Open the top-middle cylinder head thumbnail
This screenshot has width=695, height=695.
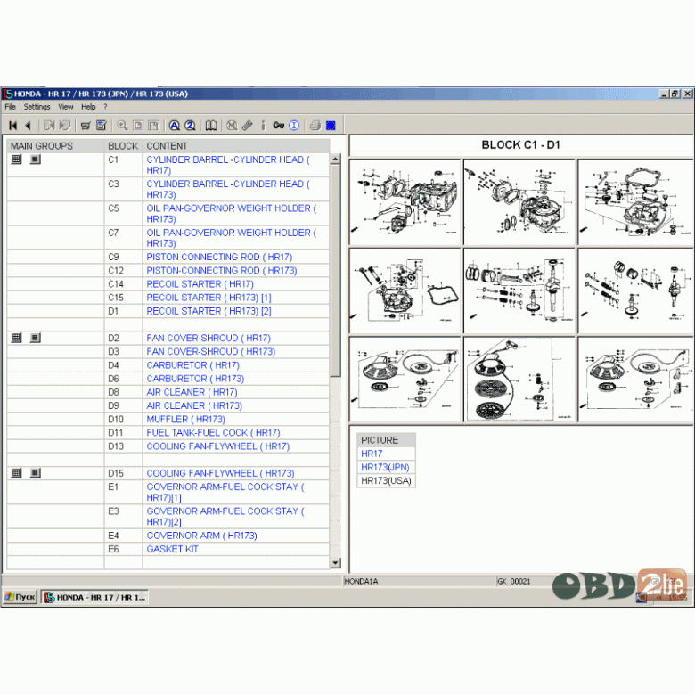click(519, 202)
